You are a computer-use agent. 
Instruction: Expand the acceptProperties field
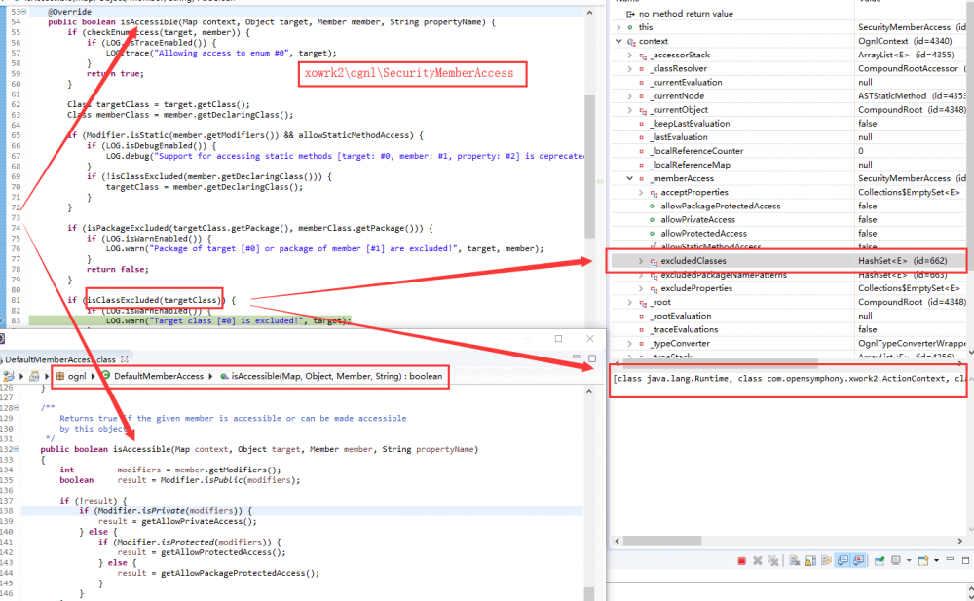point(641,192)
